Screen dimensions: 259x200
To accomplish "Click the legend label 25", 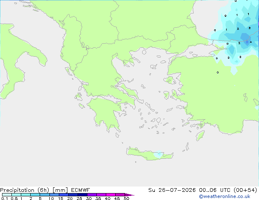I will click(x=79, y=198).
